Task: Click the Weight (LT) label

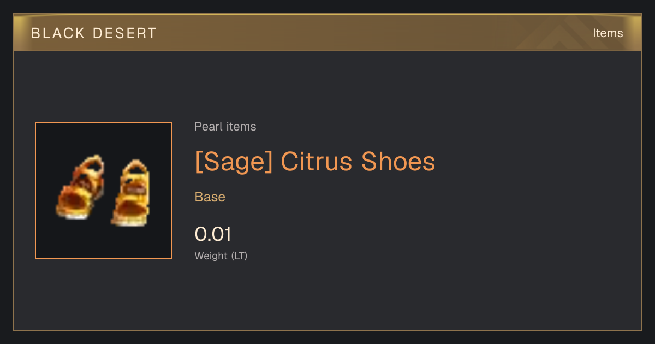Action: click(221, 256)
